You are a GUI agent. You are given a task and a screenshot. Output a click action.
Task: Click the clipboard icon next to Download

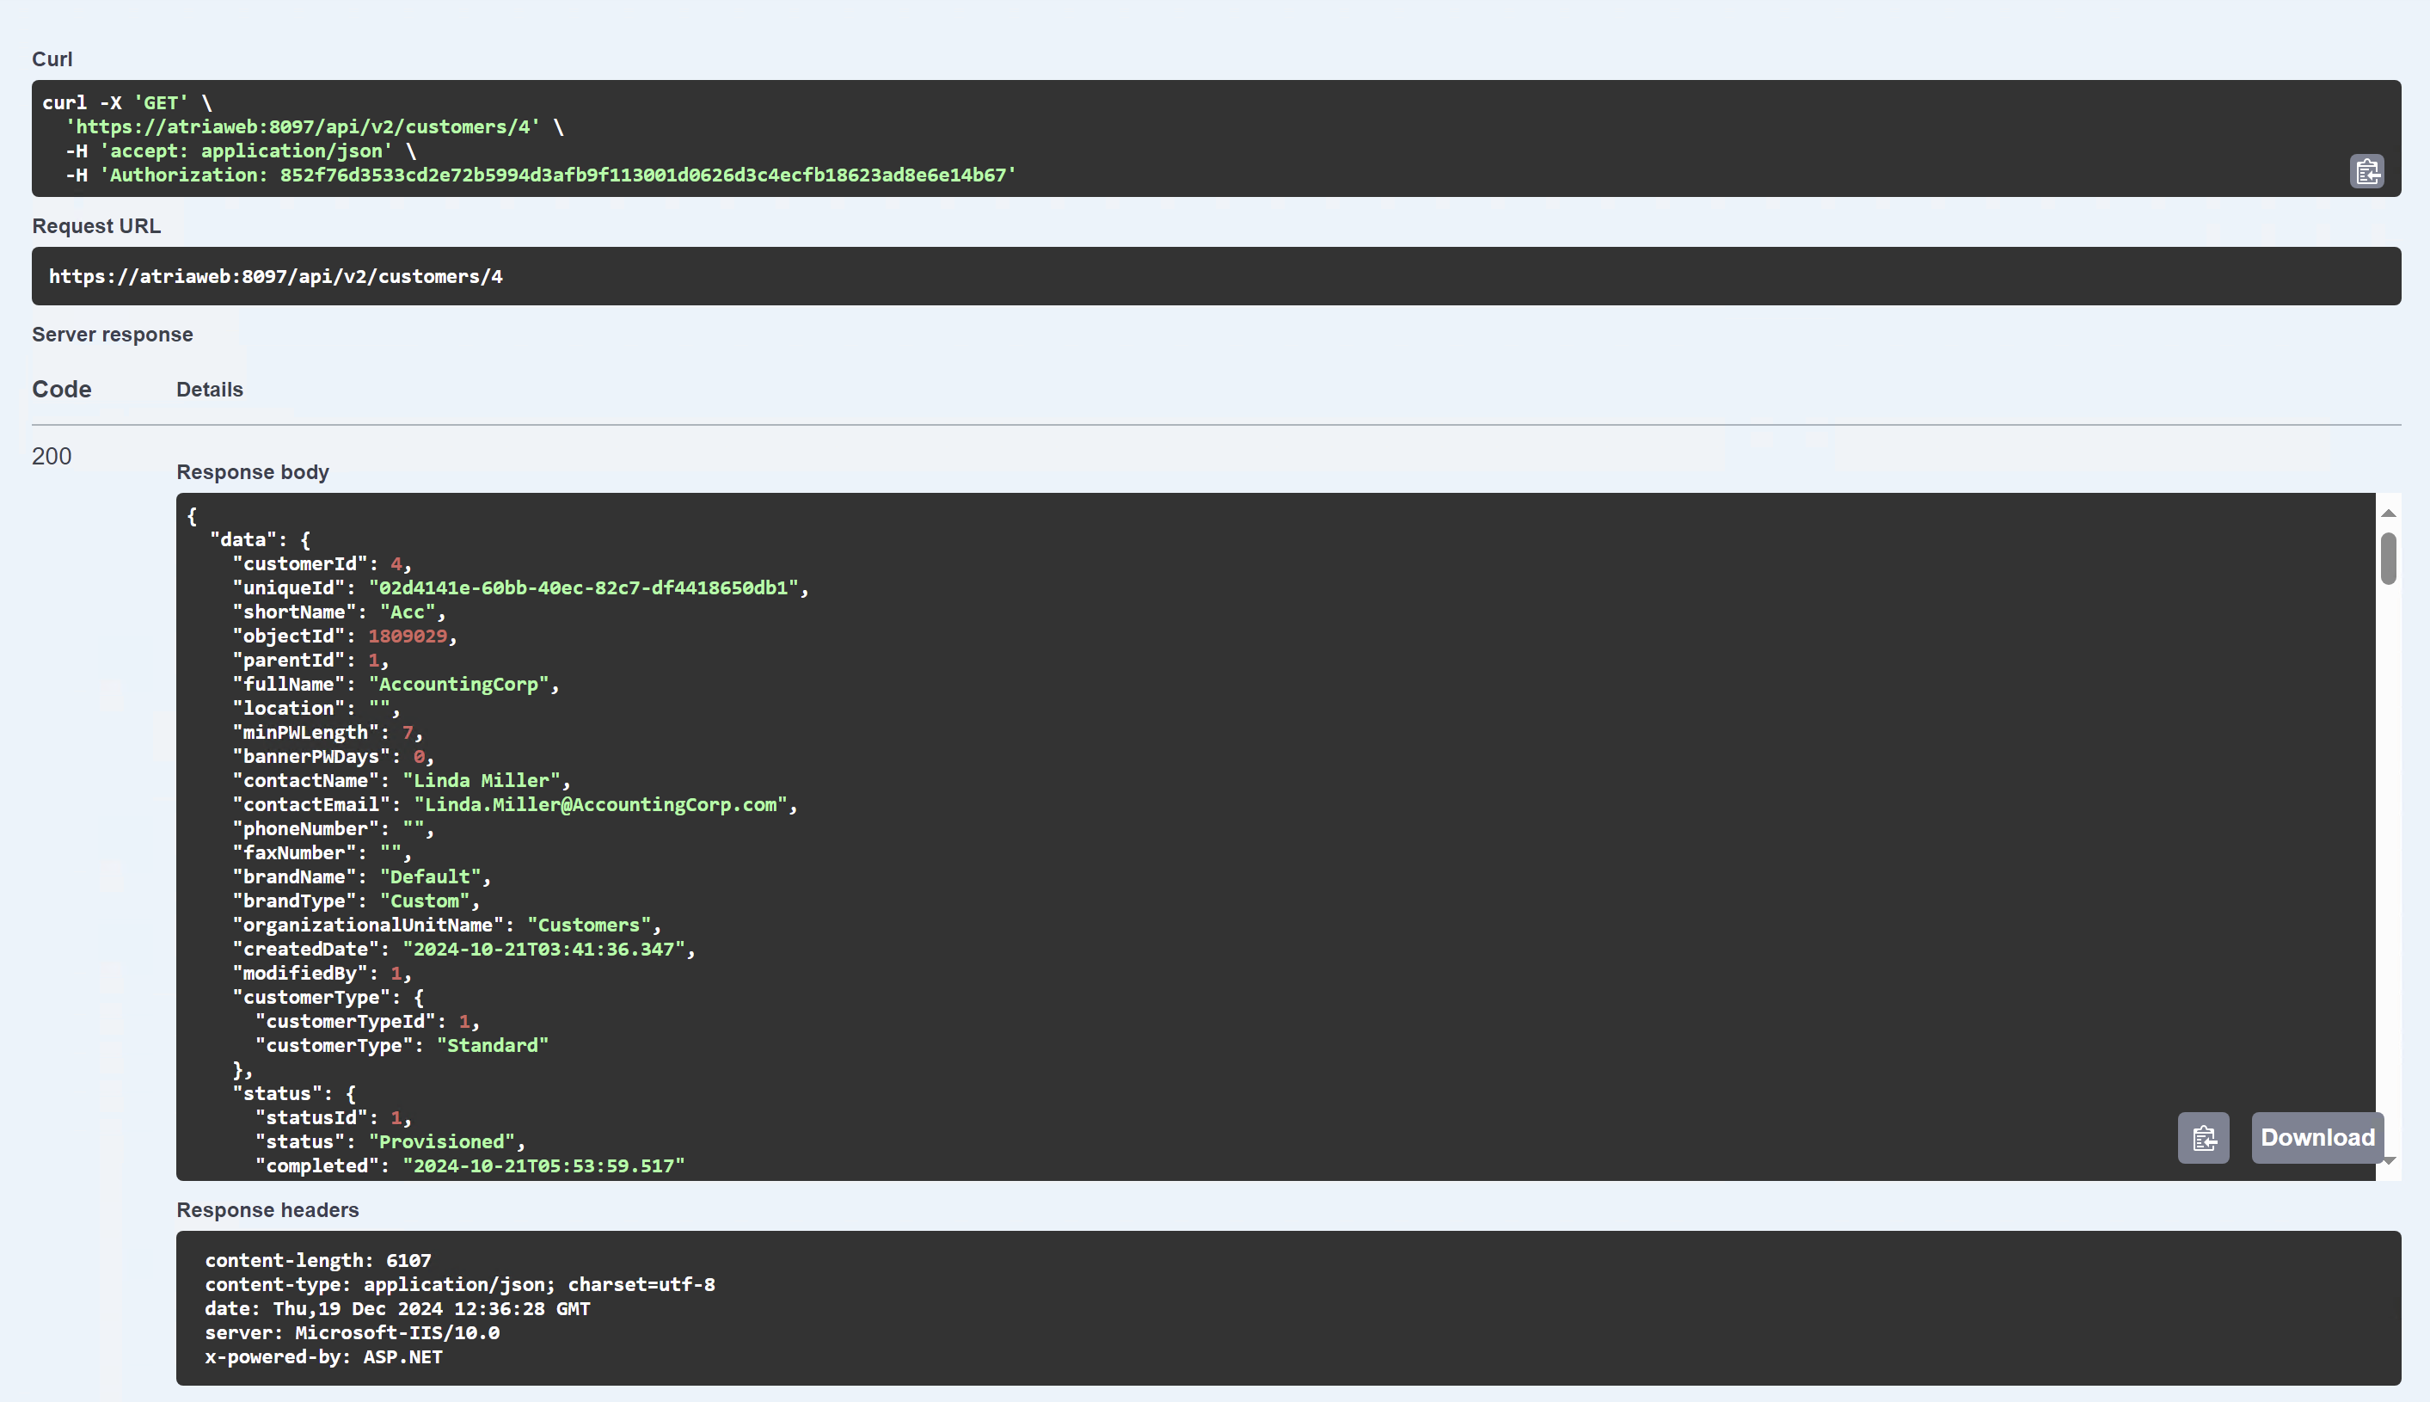pyautogui.click(x=2202, y=1137)
